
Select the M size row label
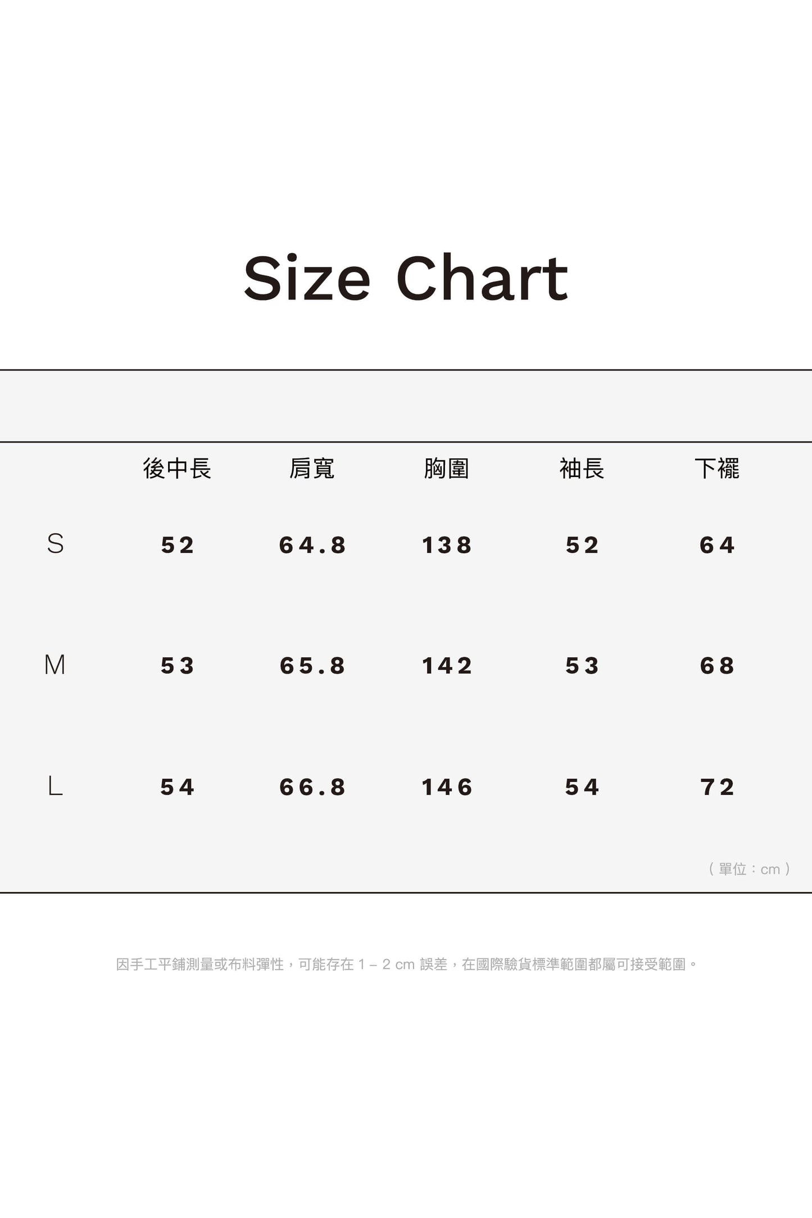coord(55,665)
